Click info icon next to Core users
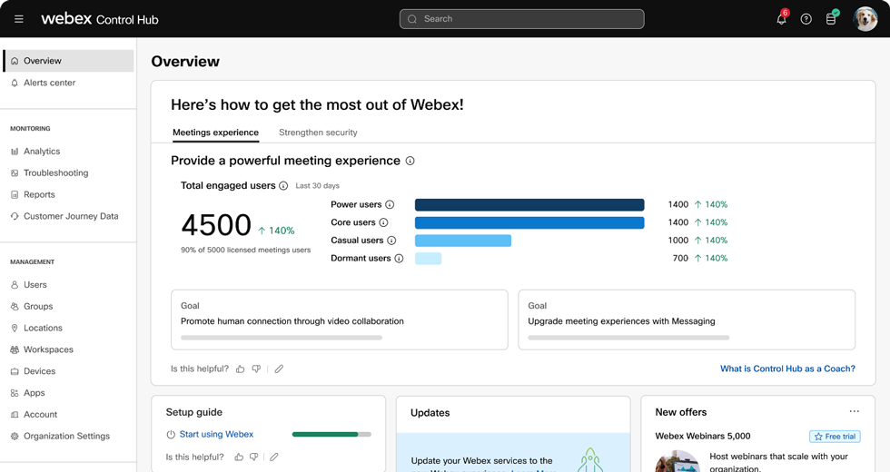The width and height of the screenshot is (890, 472). 383,222
